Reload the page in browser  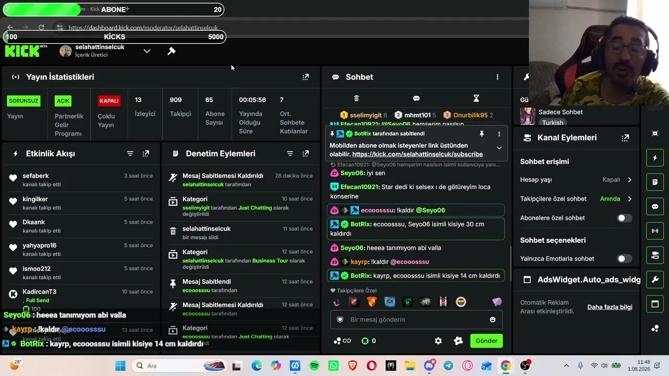[41, 27]
